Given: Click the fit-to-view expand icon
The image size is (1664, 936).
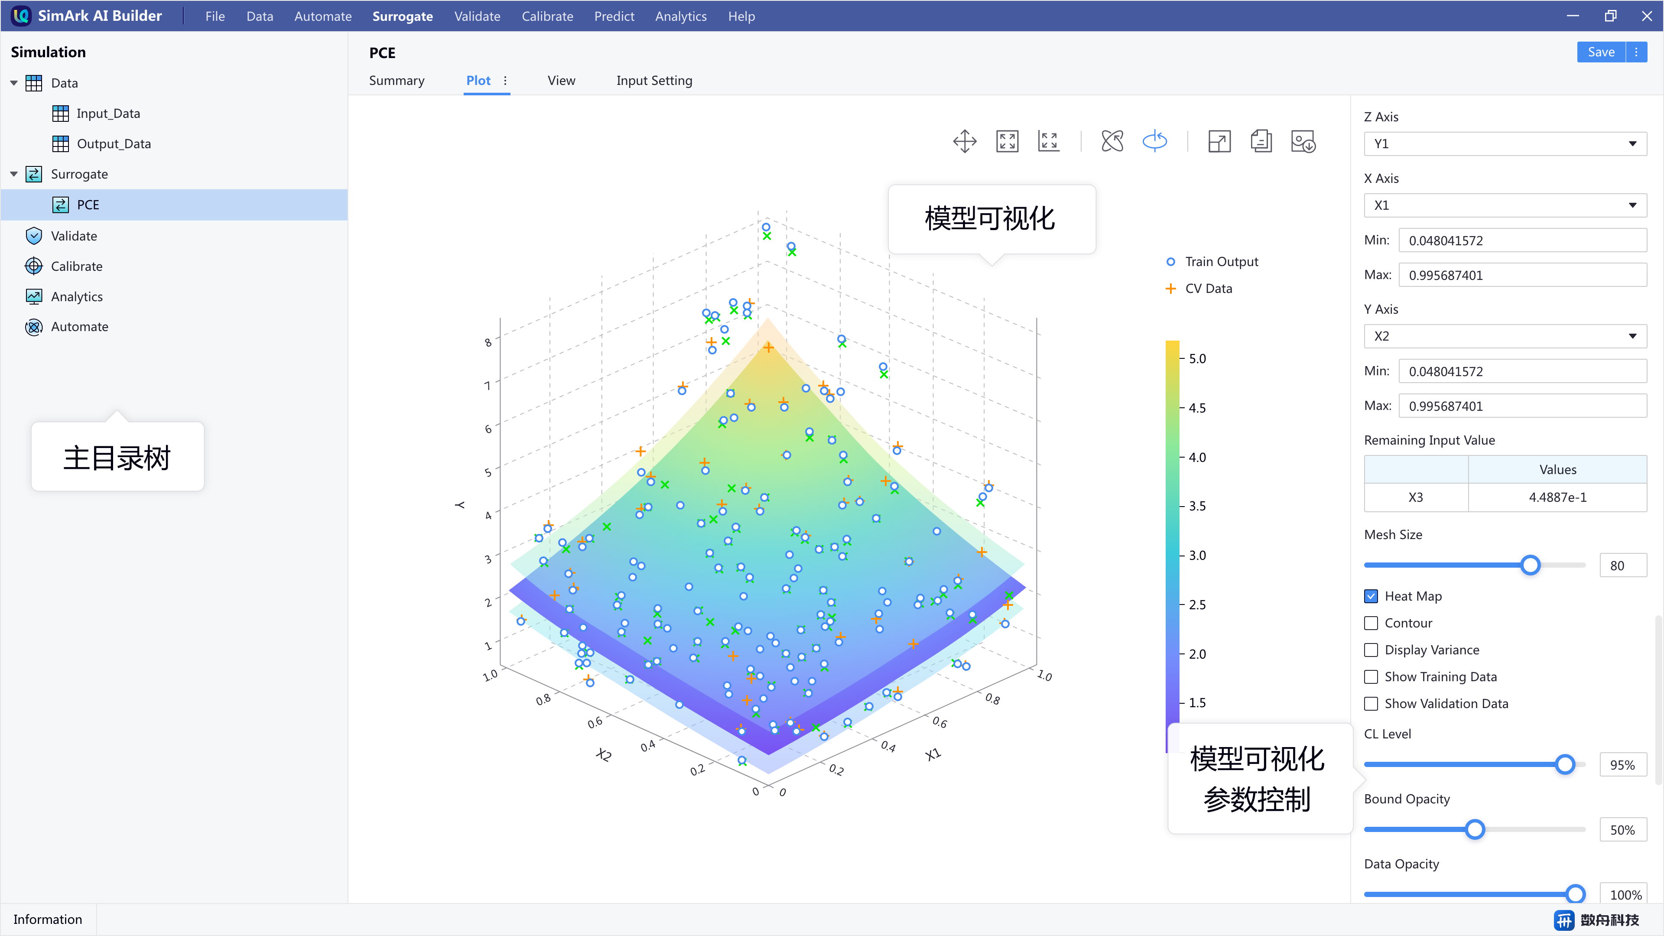Looking at the screenshot, I should point(1007,141).
